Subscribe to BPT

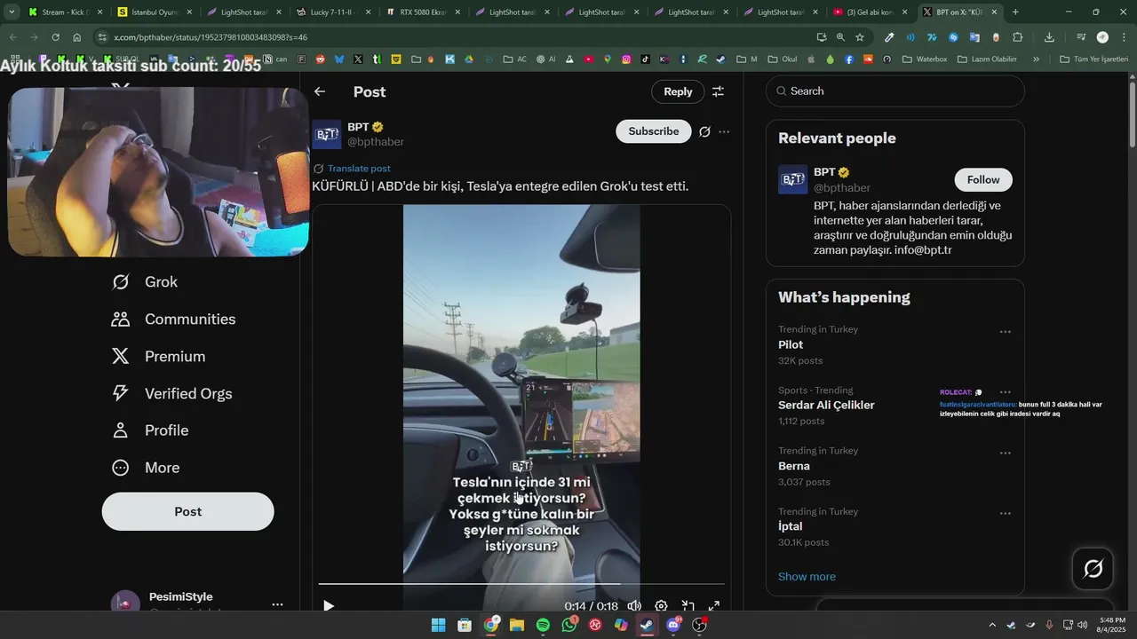click(654, 131)
